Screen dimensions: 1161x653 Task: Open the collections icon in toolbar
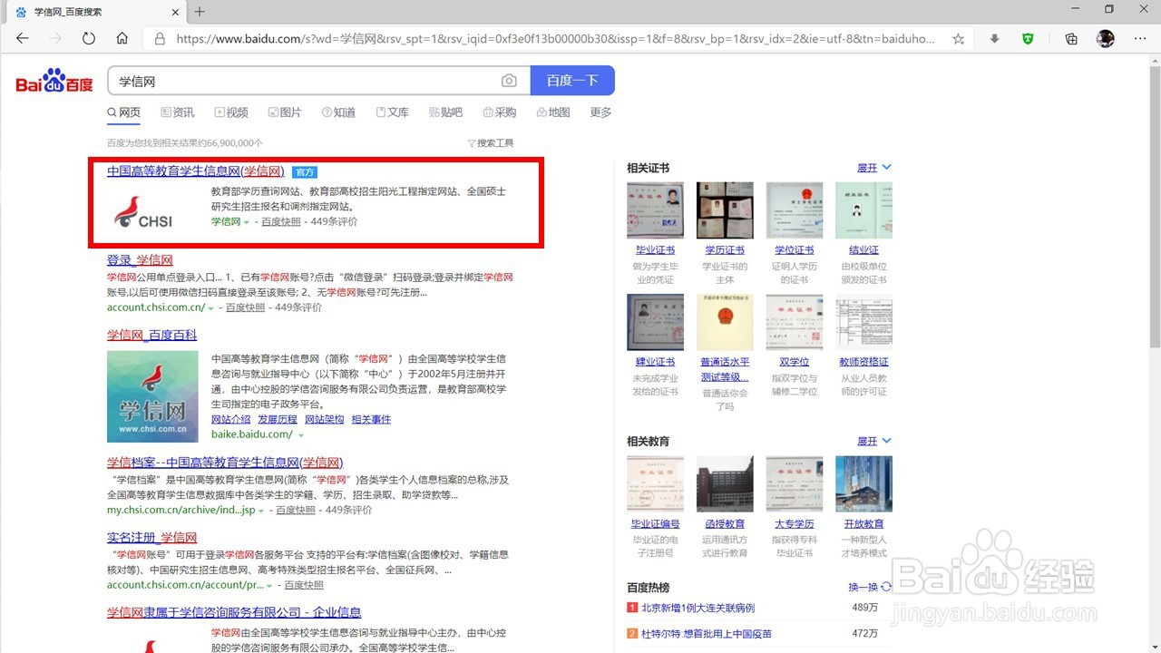(1070, 38)
